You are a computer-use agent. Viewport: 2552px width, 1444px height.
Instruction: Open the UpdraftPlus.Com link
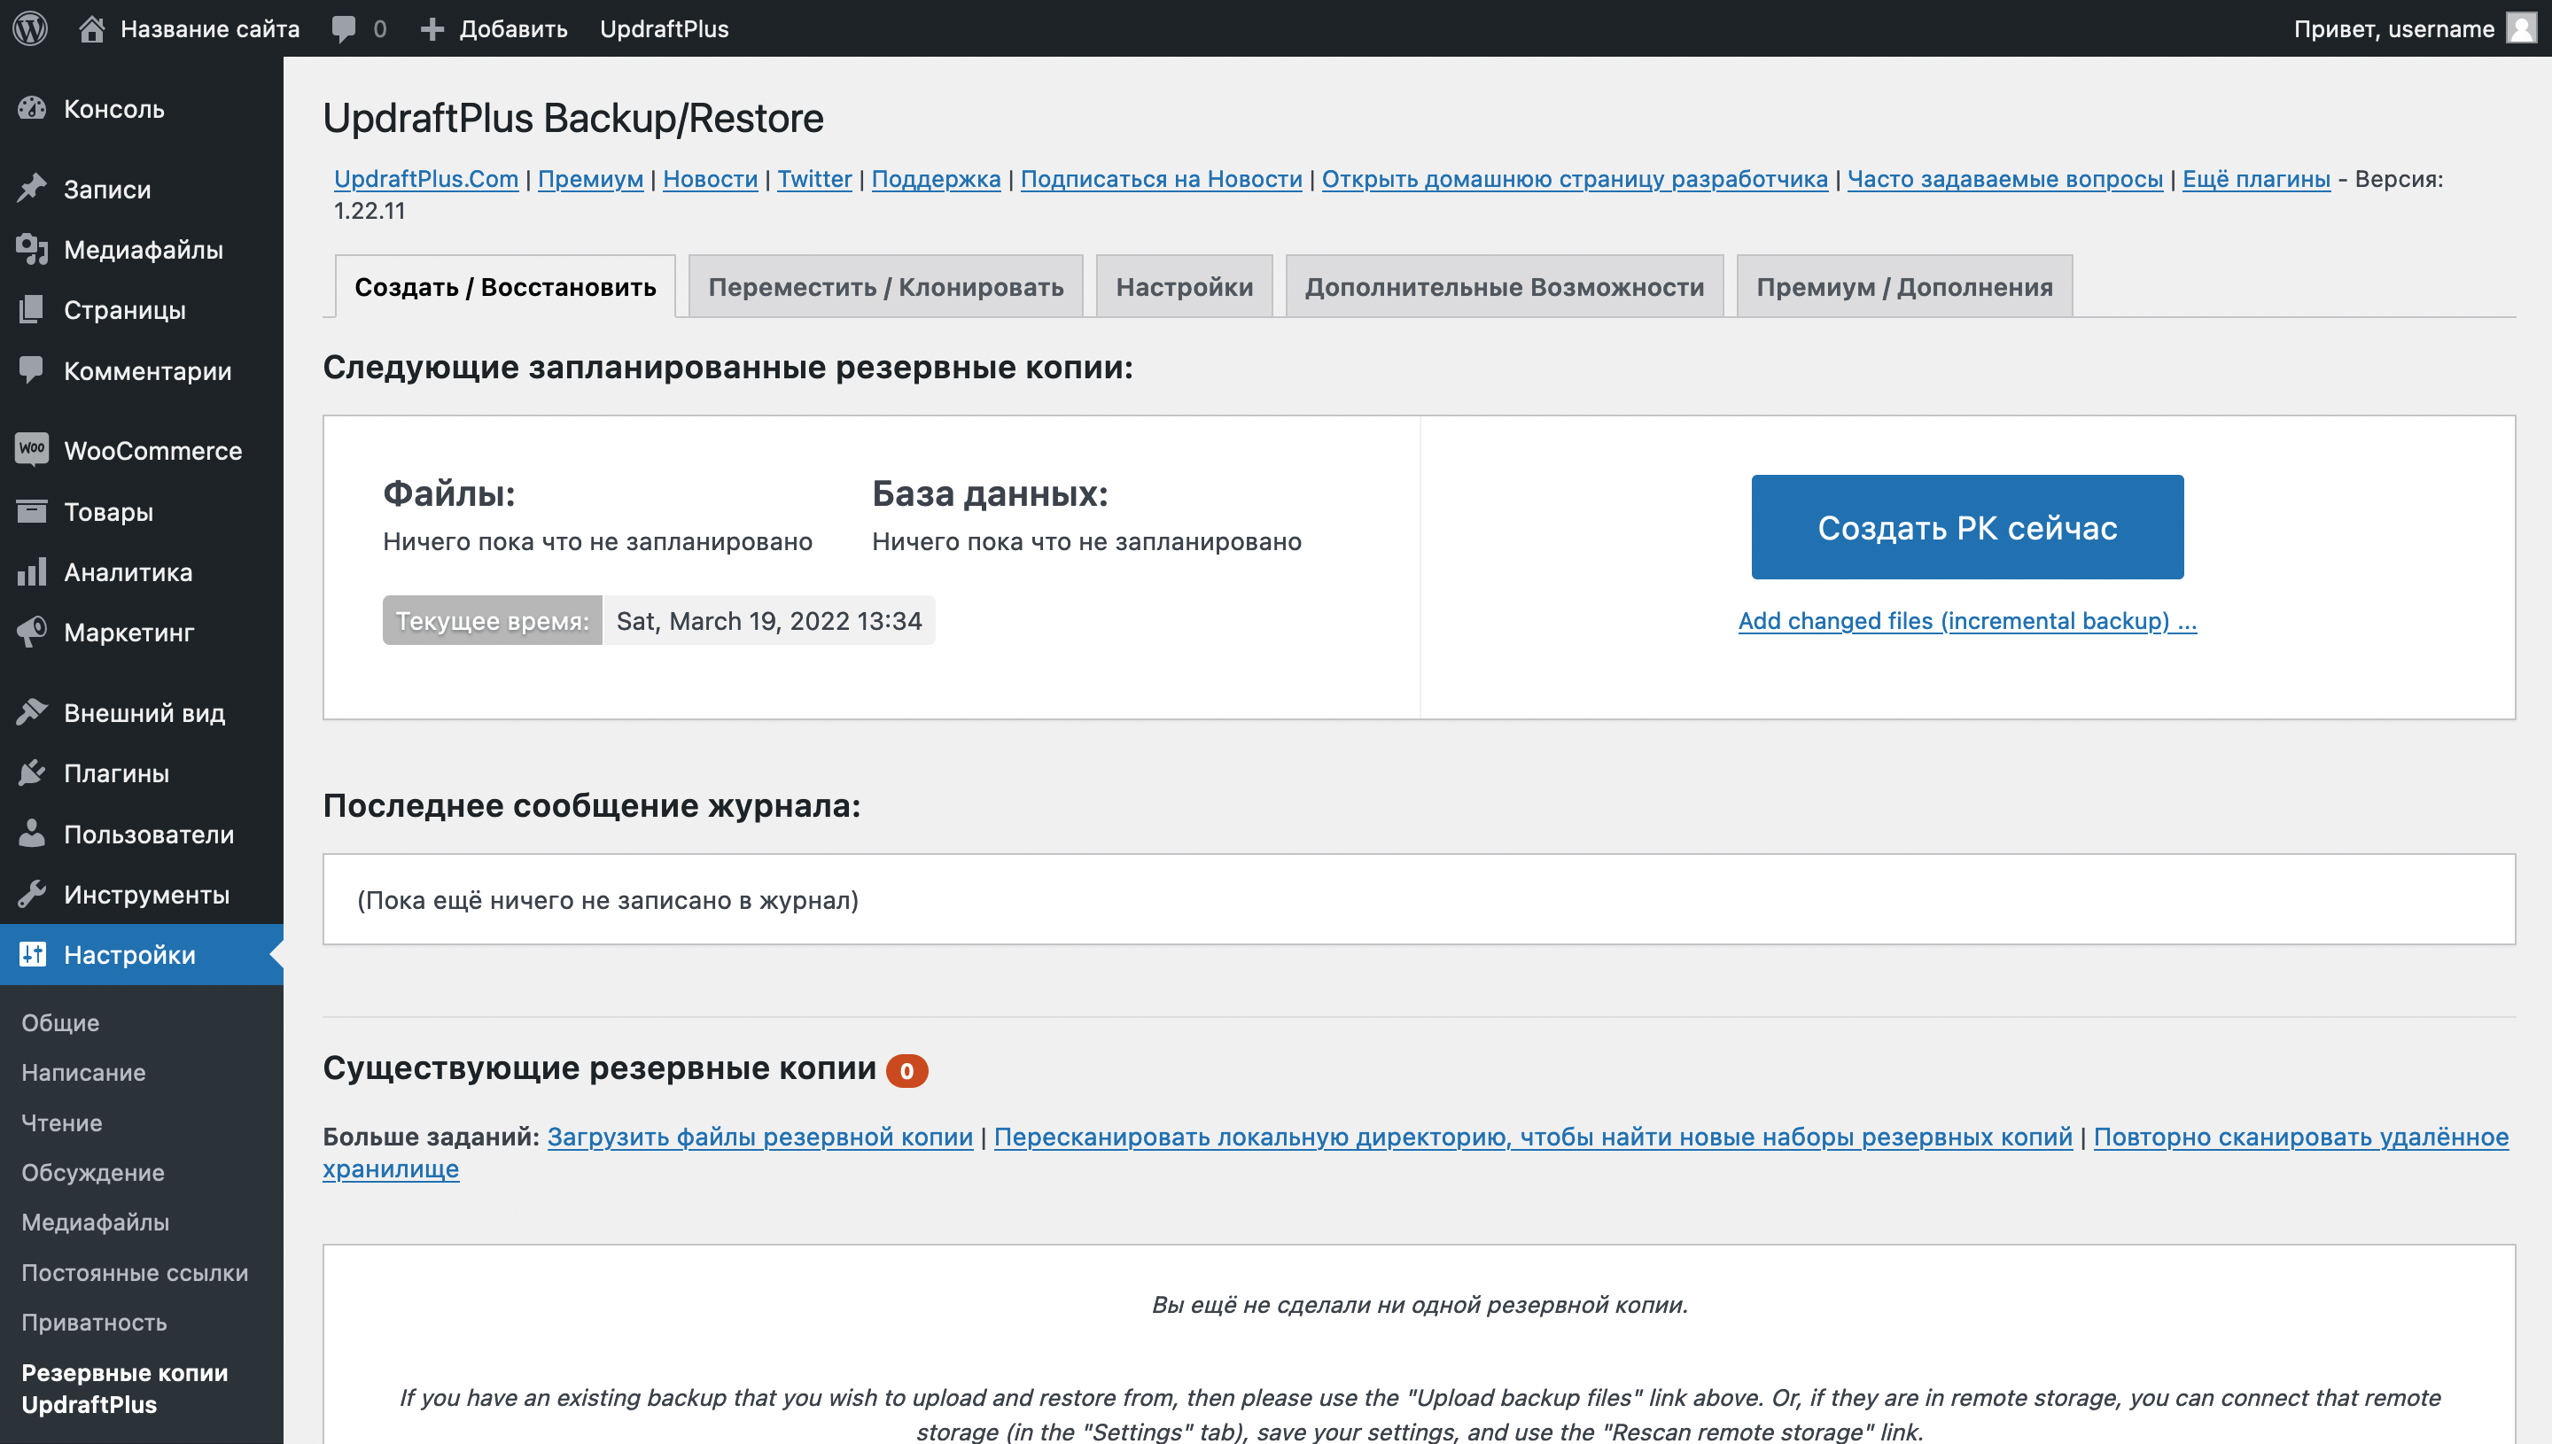point(425,179)
